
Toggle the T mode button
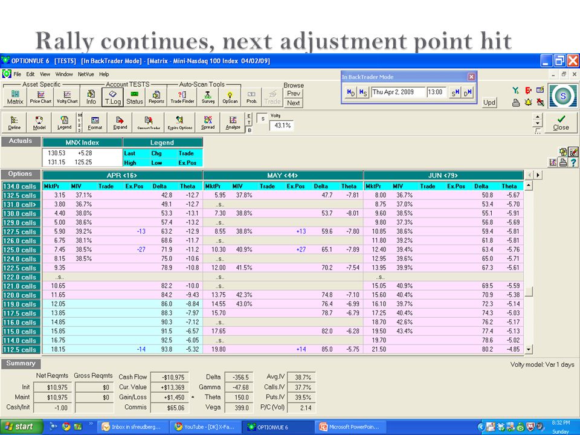point(249,123)
